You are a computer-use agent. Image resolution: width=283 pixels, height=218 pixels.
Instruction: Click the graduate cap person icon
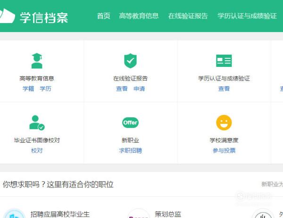click(37, 61)
